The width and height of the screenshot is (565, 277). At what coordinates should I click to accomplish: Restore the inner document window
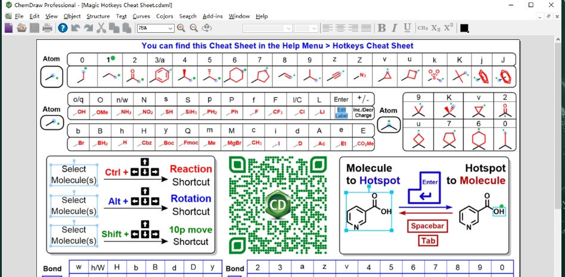pyautogui.click(x=548, y=16)
